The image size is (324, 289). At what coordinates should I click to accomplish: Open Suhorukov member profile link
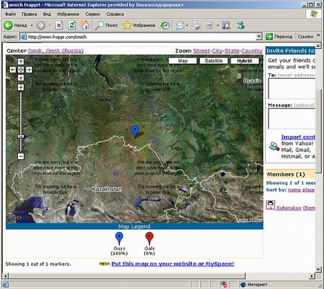[289, 207]
